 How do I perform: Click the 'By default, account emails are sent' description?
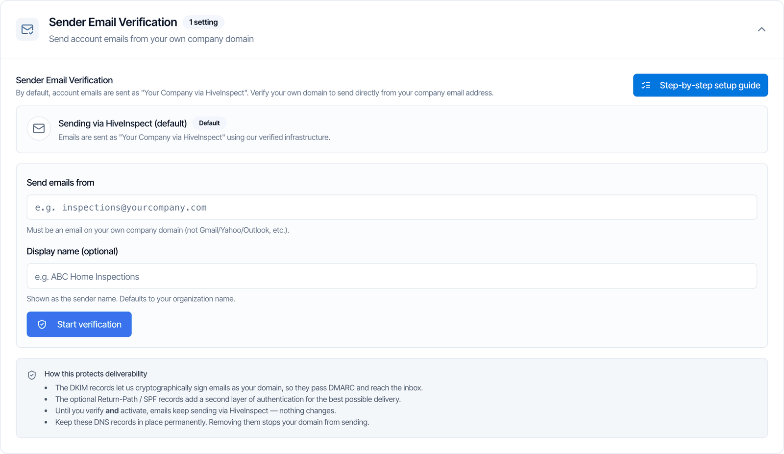pyautogui.click(x=254, y=93)
